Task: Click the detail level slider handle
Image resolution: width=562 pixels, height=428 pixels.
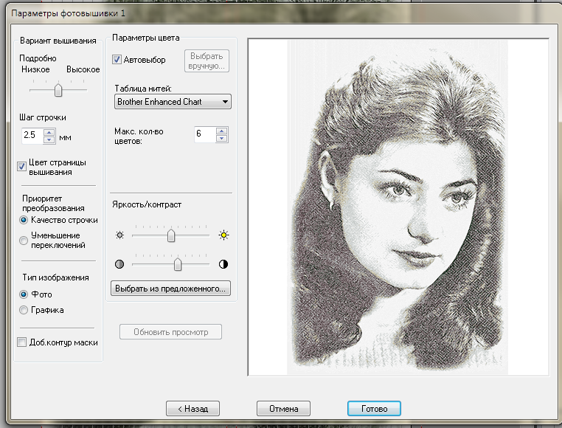Action: (58, 90)
